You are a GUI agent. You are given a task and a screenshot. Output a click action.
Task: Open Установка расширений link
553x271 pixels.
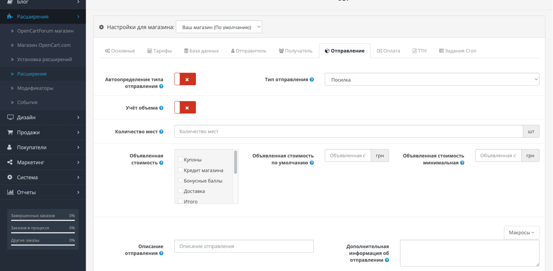(x=45, y=59)
